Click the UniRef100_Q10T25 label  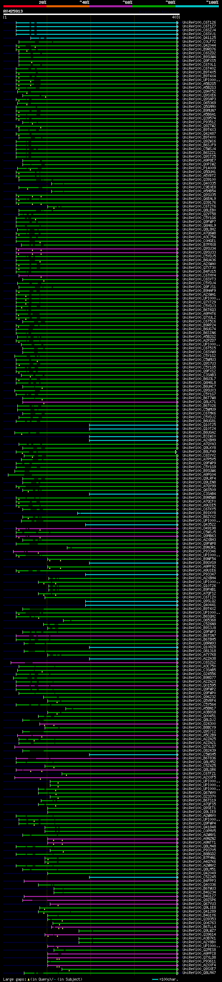point(199,425)
